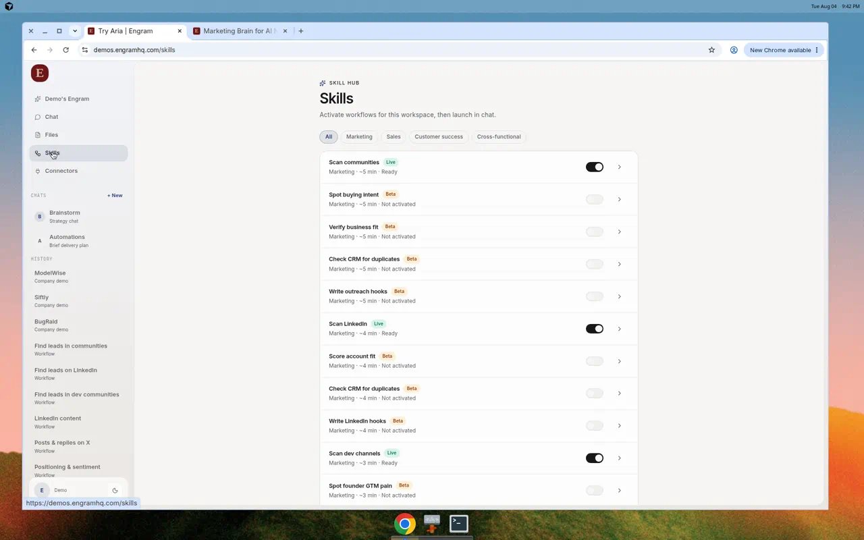Bookmark this page with star icon
Viewport: 864px width, 540px height.
(x=711, y=50)
